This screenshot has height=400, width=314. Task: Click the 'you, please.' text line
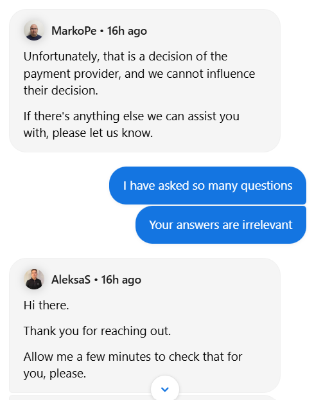[55, 374]
